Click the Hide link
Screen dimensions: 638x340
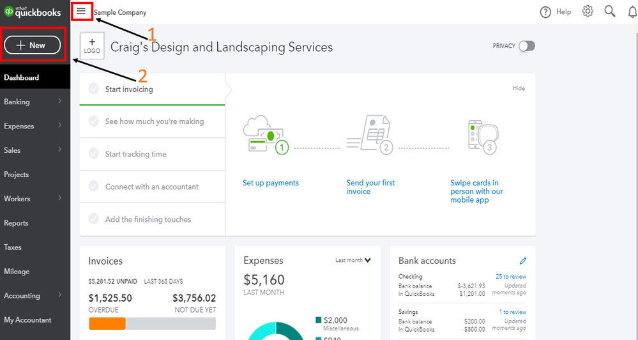[x=519, y=88]
